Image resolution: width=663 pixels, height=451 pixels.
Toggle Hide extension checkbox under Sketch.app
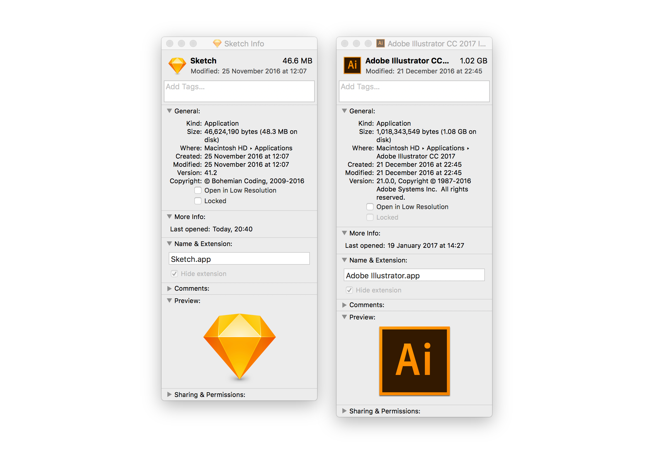pyautogui.click(x=174, y=274)
